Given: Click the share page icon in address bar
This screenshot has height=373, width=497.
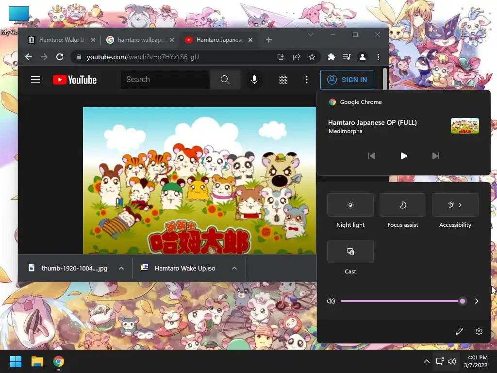Looking at the screenshot, I should coord(297,57).
